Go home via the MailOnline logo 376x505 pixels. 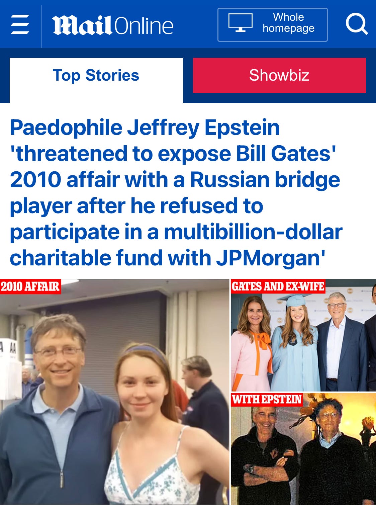(x=113, y=25)
